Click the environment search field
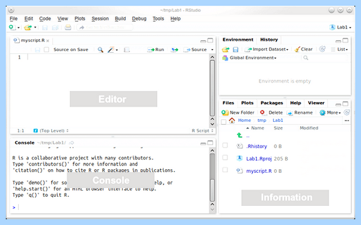This screenshot has width=361, height=225. pos(324,58)
